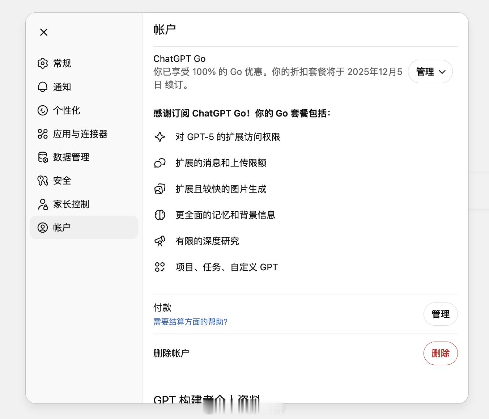This screenshot has width=489, height=419.
Task: Click the 感谢订阅 ChatGPT Go heading
Action: [x=242, y=113]
